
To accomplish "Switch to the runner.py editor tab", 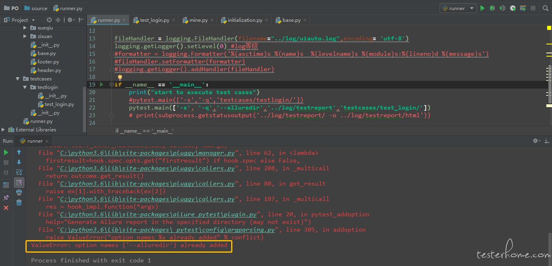I will point(109,20).
